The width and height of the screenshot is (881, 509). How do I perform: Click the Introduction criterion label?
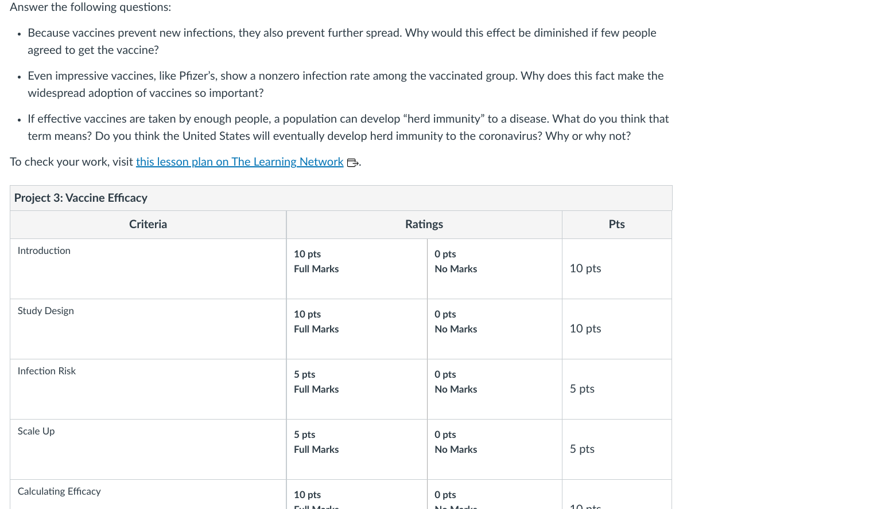(44, 250)
